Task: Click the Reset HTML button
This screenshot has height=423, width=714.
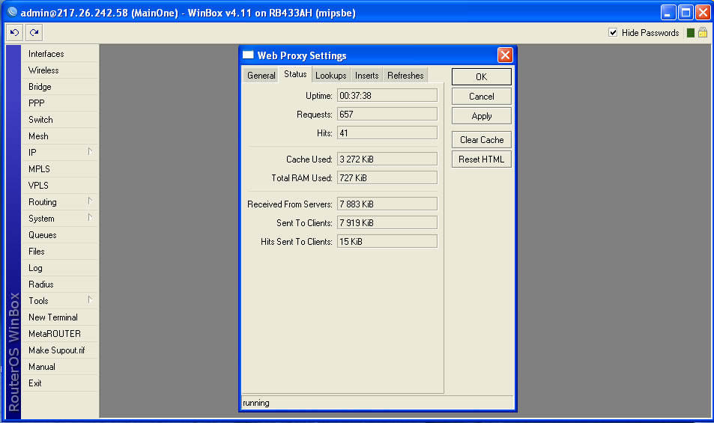Action: pos(481,159)
